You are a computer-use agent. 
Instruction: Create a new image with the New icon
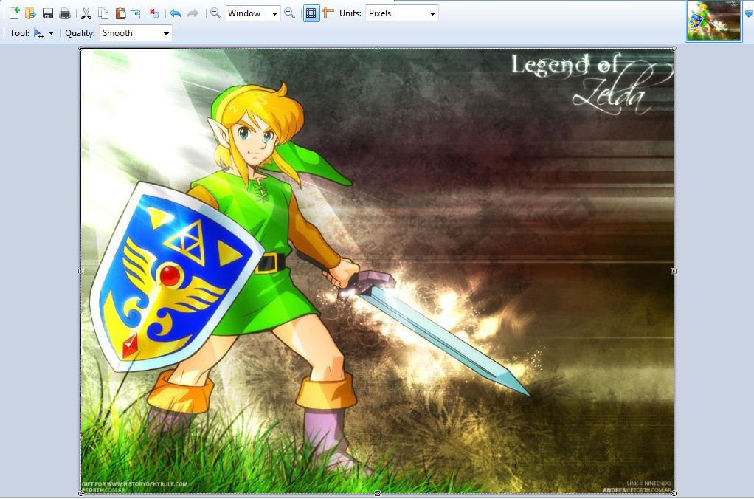(x=15, y=13)
